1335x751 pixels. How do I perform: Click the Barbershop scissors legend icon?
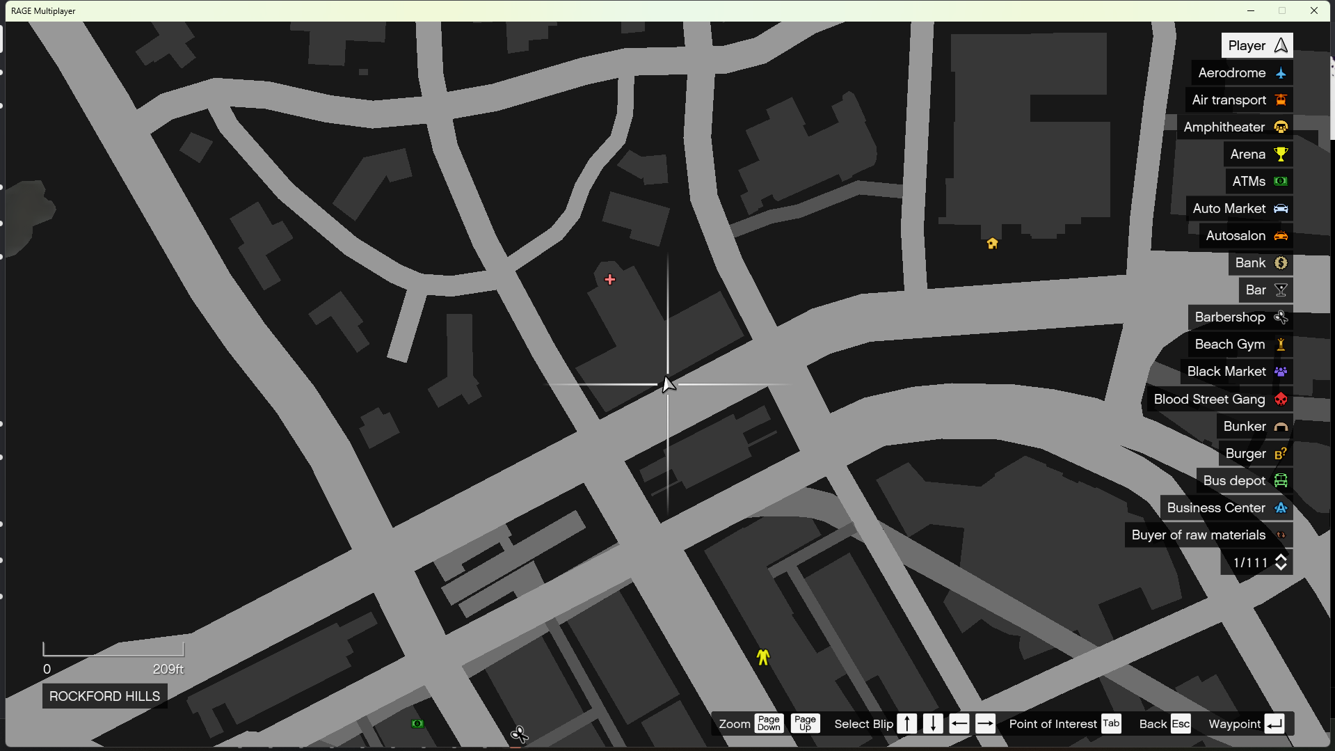(1281, 317)
